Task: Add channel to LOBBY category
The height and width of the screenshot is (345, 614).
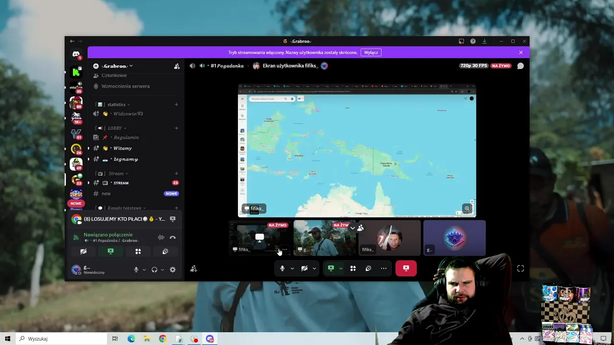Action: tap(177, 128)
